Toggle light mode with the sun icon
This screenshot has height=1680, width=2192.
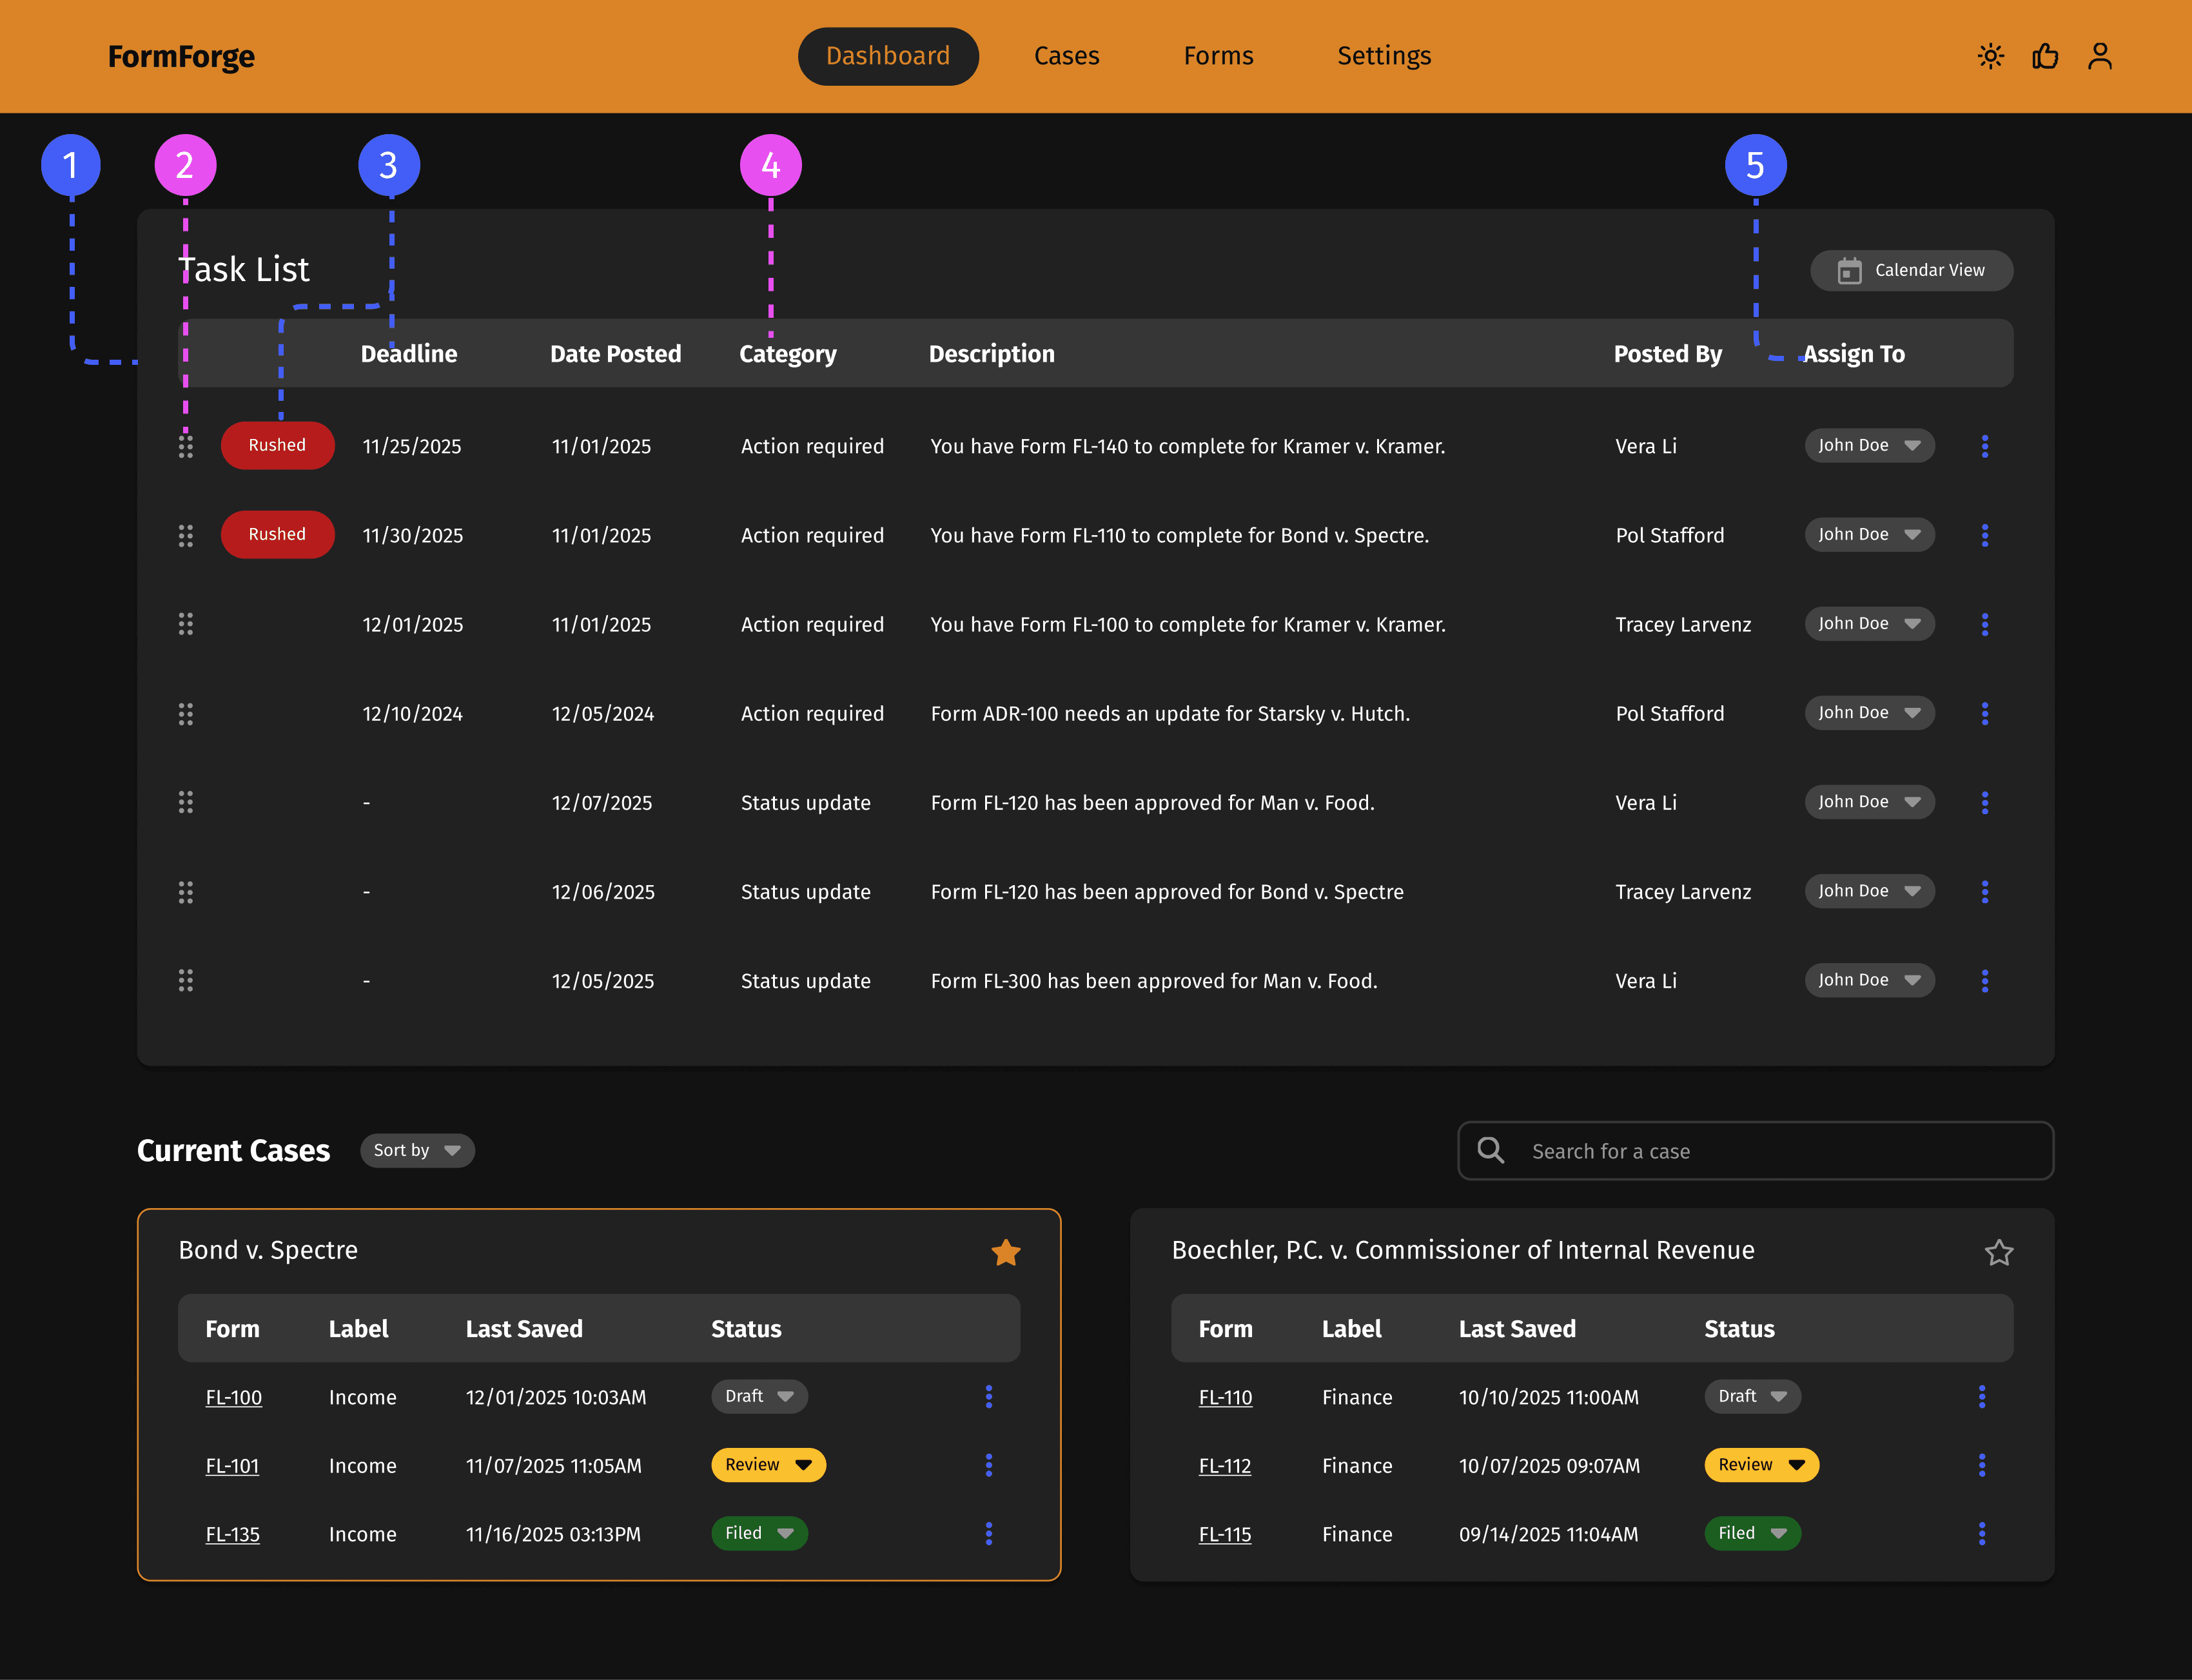[1990, 56]
